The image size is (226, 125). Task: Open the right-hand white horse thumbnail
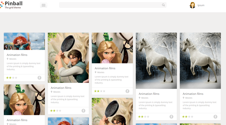[200, 61]
